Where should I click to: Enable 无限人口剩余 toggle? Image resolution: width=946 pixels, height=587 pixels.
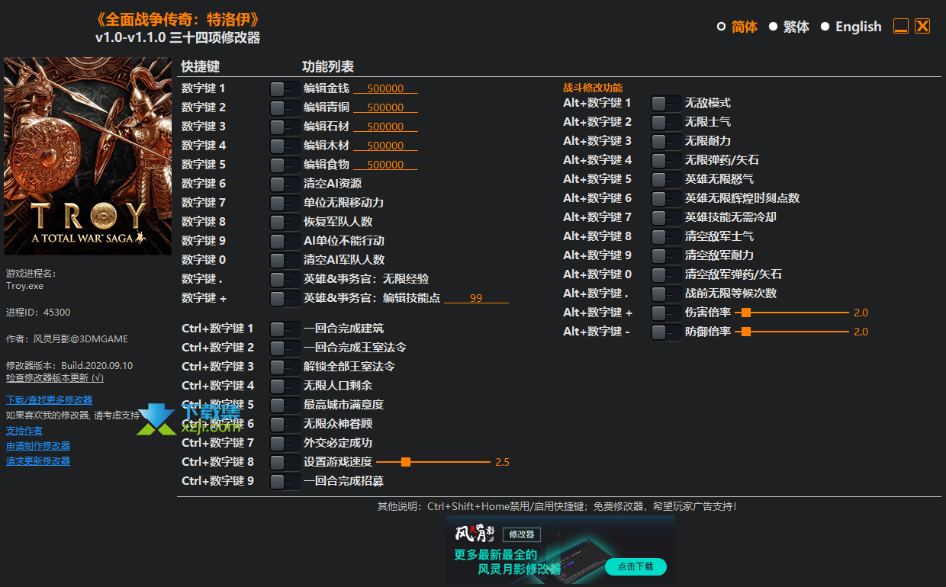pyautogui.click(x=285, y=386)
